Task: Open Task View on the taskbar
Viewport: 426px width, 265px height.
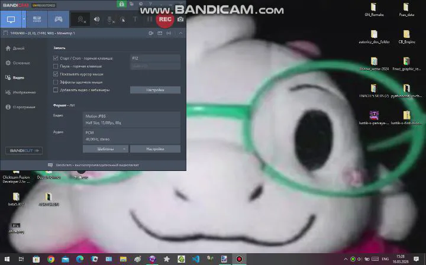Action: 21,259
